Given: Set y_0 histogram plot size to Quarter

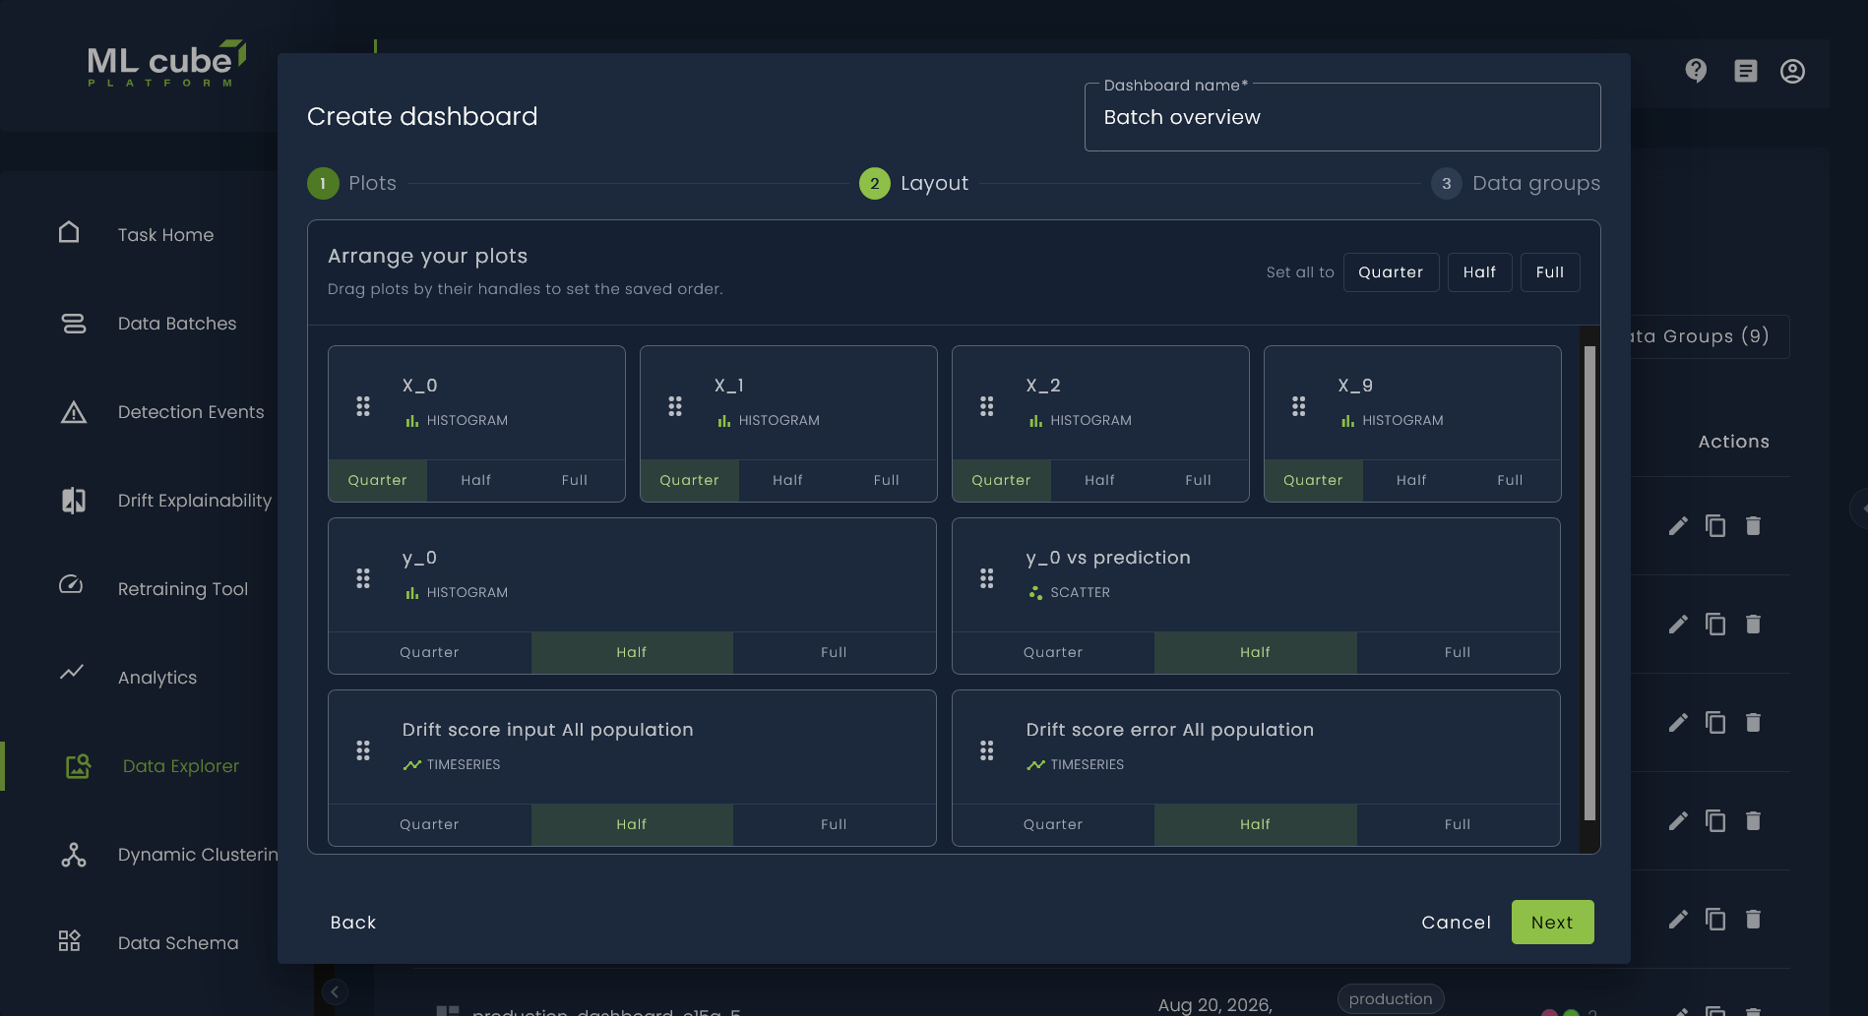Looking at the screenshot, I should click(430, 652).
